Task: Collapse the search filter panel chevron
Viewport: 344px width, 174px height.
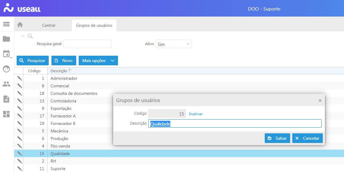Action: point(23,36)
